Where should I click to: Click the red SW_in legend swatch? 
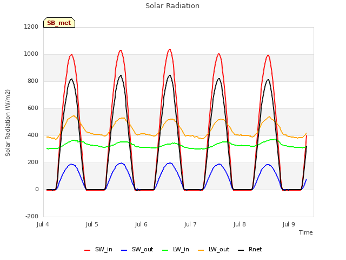point(88,250)
